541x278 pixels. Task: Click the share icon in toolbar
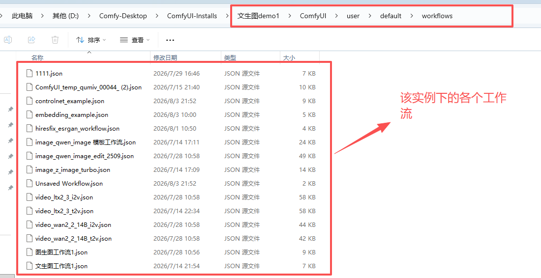click(x=31, y=40)
